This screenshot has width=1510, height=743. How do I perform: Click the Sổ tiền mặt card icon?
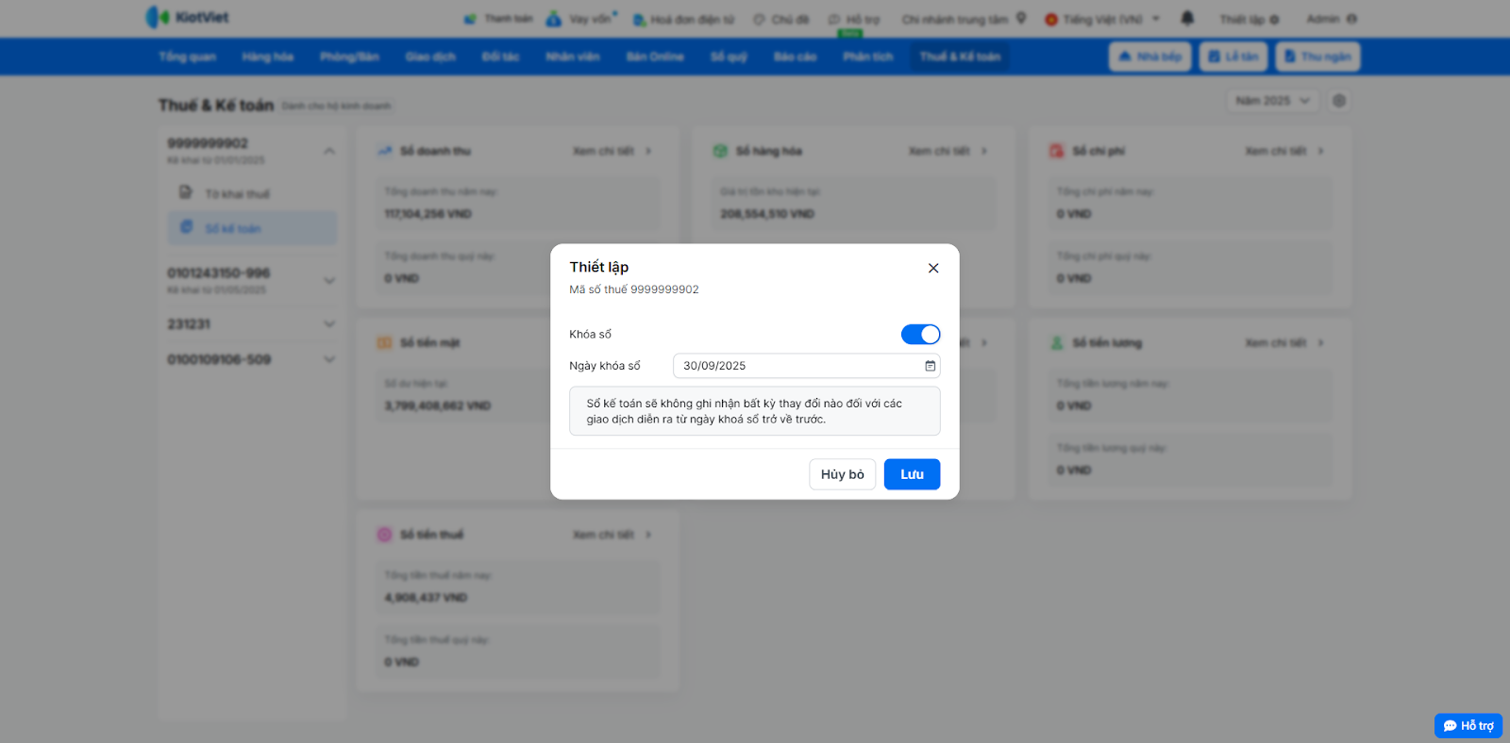pyautogui.click(x=385, y=343)
